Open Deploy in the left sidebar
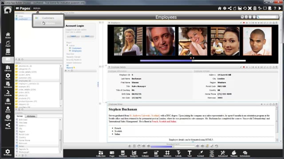The height and width of the screenshot is (159, 284). [8, 118]
